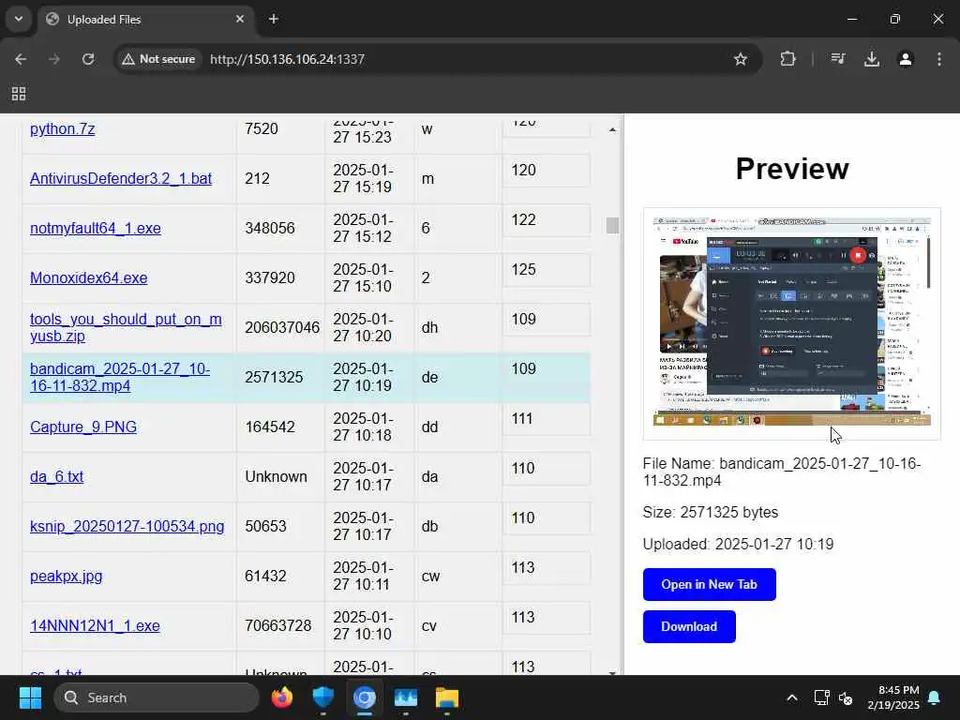Open the ksnip_20250127-100534.png link
This screenshot has height=720, width=960.
127,527
